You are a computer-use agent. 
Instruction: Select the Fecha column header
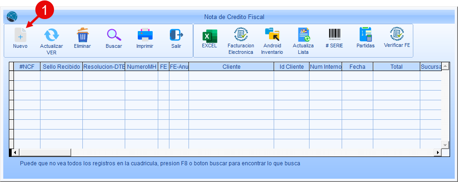(x=357, y=67)
